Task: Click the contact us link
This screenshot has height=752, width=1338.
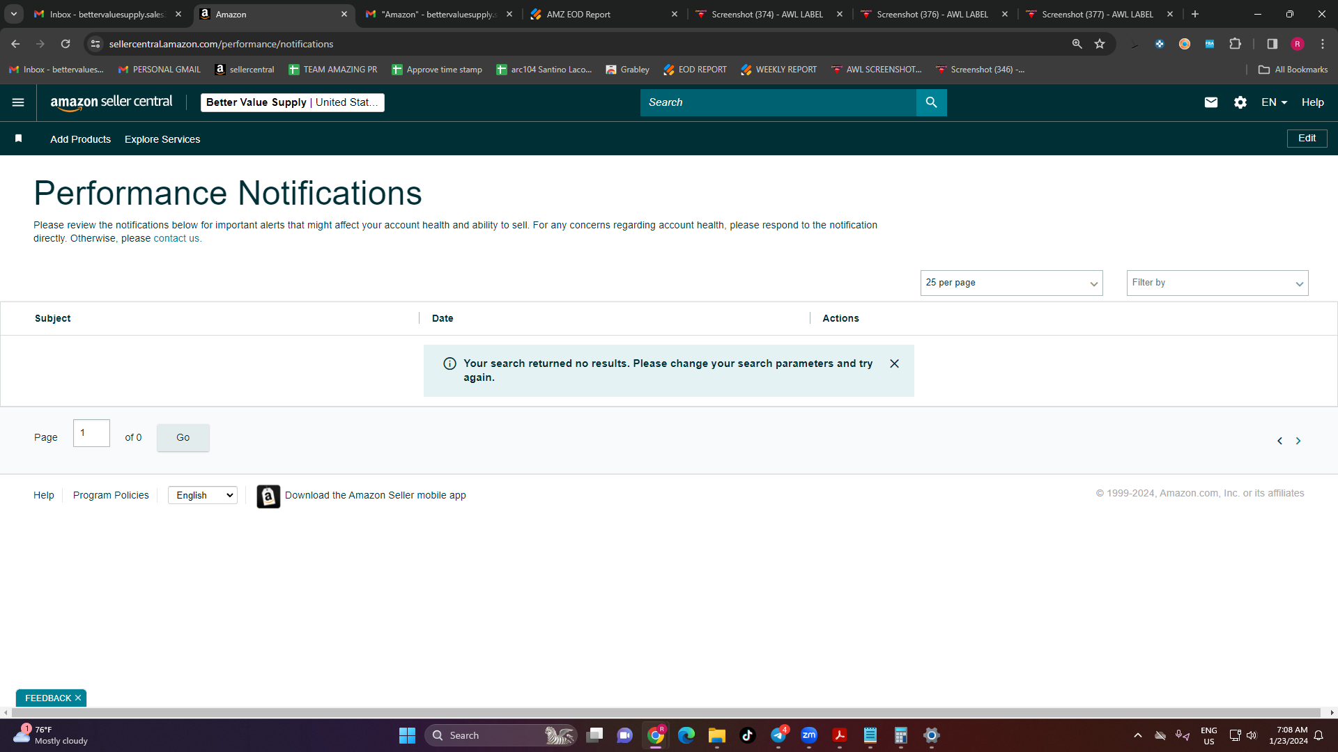Action: click(176, 238)
